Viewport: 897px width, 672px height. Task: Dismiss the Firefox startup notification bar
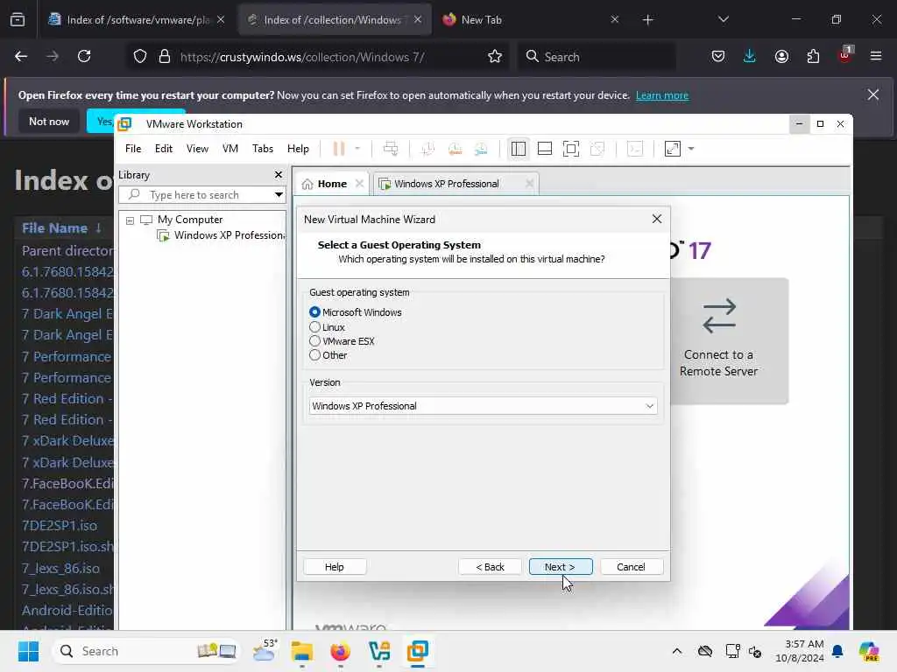click(873, 94)
